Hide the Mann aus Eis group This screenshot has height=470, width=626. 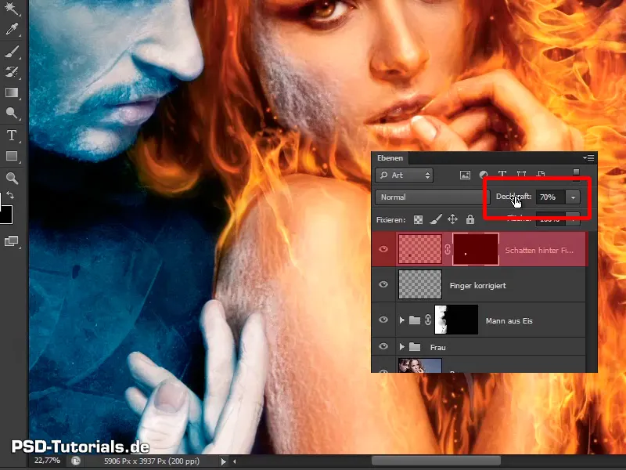click(383, 320)
